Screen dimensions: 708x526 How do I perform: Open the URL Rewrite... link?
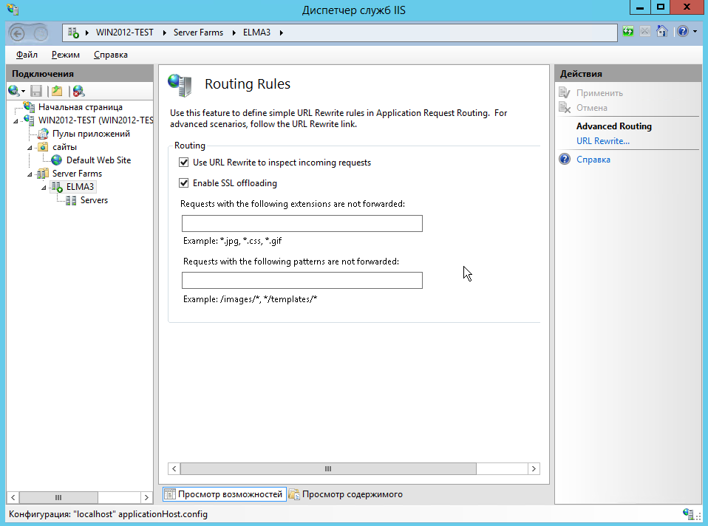tap(602, 141)
